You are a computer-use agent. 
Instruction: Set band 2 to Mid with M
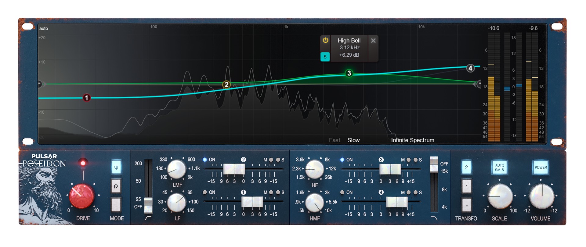pyautogui.click(x=271, y=160)
